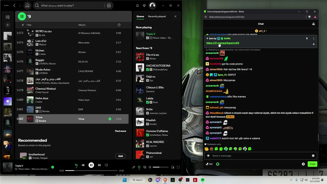Pause playback in the bottom player bar

(91, 165)
